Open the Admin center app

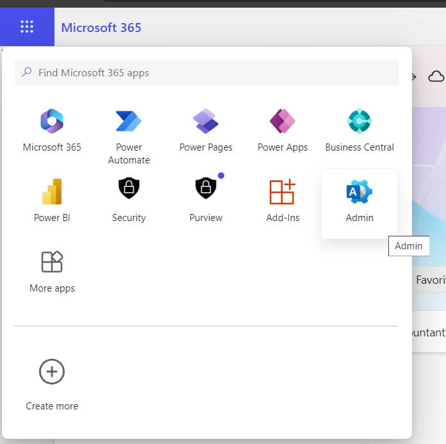(359, 203)
